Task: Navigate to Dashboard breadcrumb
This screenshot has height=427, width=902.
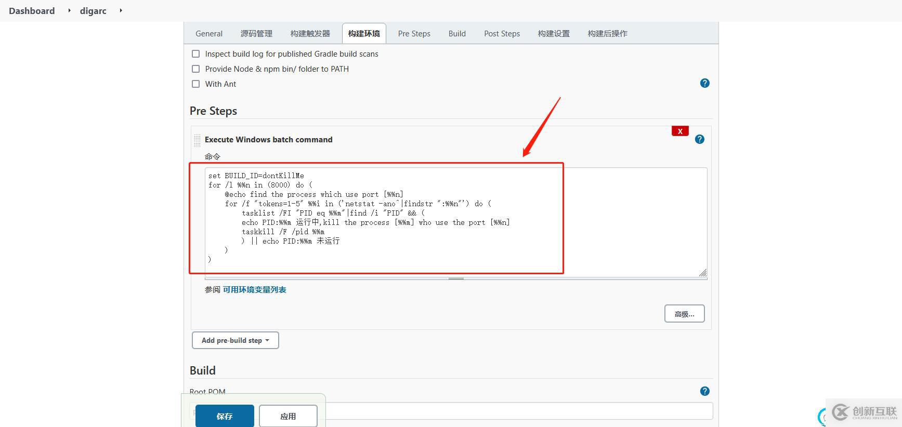Action: click(32, 11)
